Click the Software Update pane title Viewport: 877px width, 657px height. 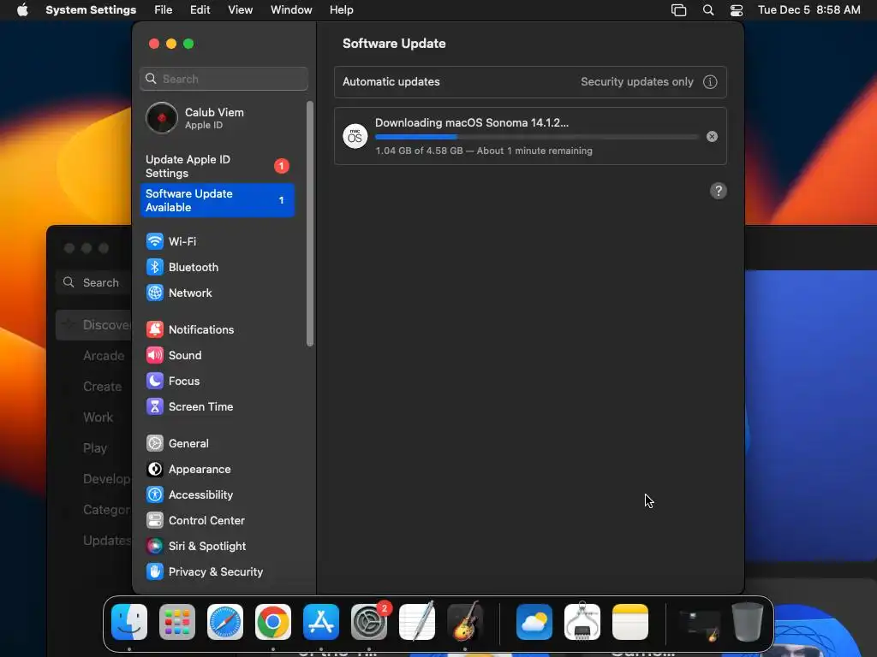click(x=394, y=44)
